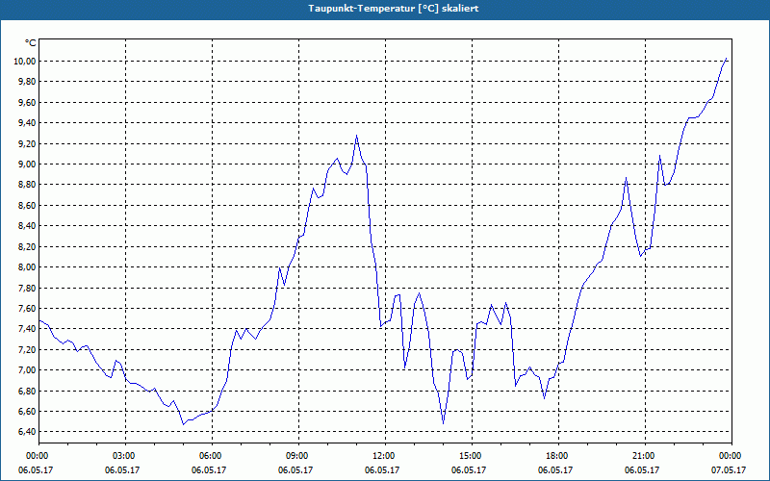Image resolution: width=770 pixels, height=481 pixels.
Task: Select the 06.05.17 date under 15:00
Action: coord(469,470)
